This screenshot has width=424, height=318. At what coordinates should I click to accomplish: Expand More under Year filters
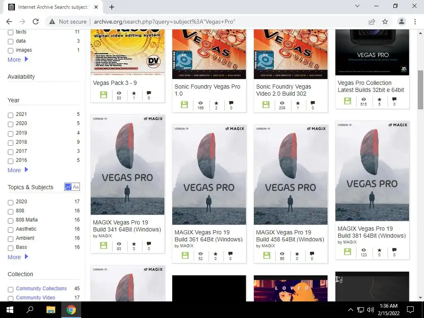tap(18, 170)
